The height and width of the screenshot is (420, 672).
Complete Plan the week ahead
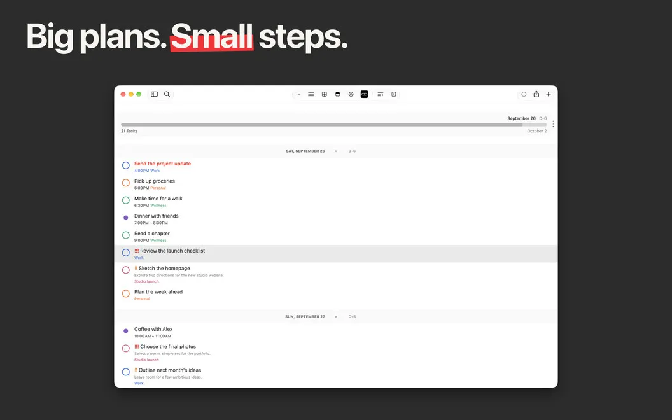pyautogui.click(x=125, y=293)
